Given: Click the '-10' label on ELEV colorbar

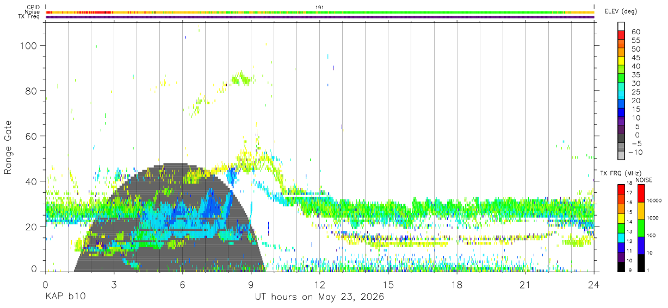Looking at the screenshot, I should [x=636, y=152].
